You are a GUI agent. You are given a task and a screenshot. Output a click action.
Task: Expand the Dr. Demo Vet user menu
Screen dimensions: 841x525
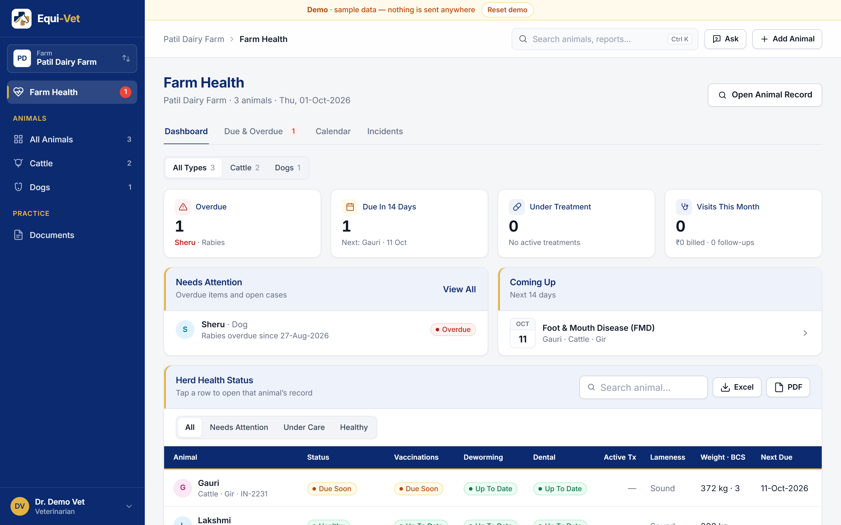tap(129, 506)
